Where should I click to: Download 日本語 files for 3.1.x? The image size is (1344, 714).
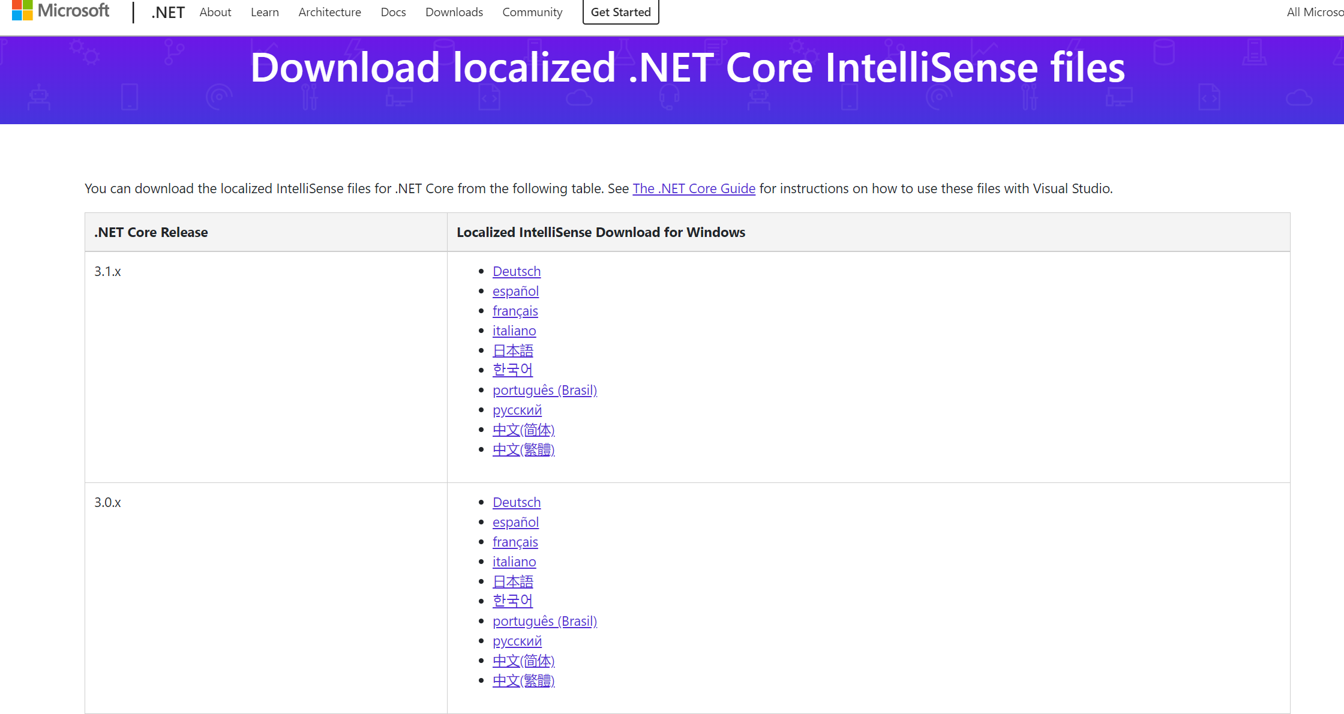click(513, 350)
